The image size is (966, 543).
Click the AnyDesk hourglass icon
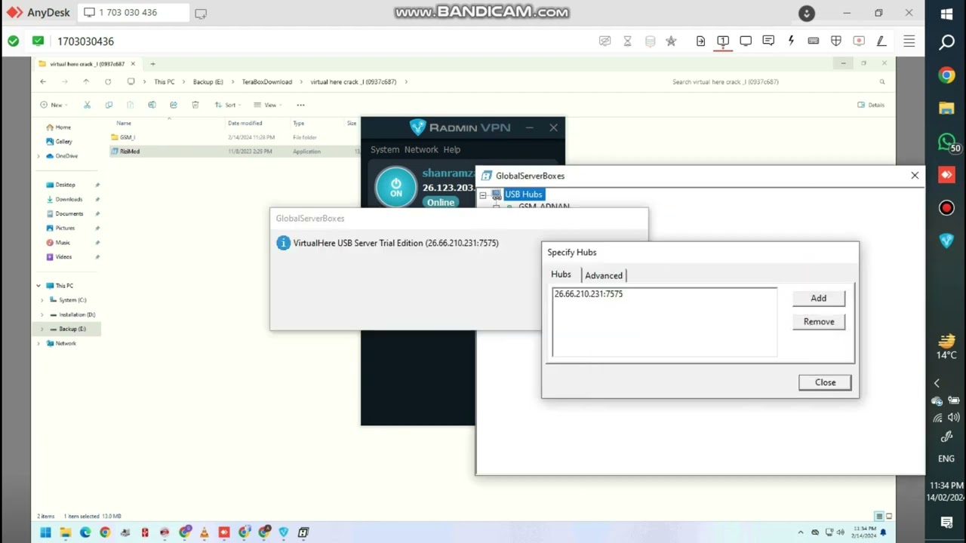click(627, 41)
